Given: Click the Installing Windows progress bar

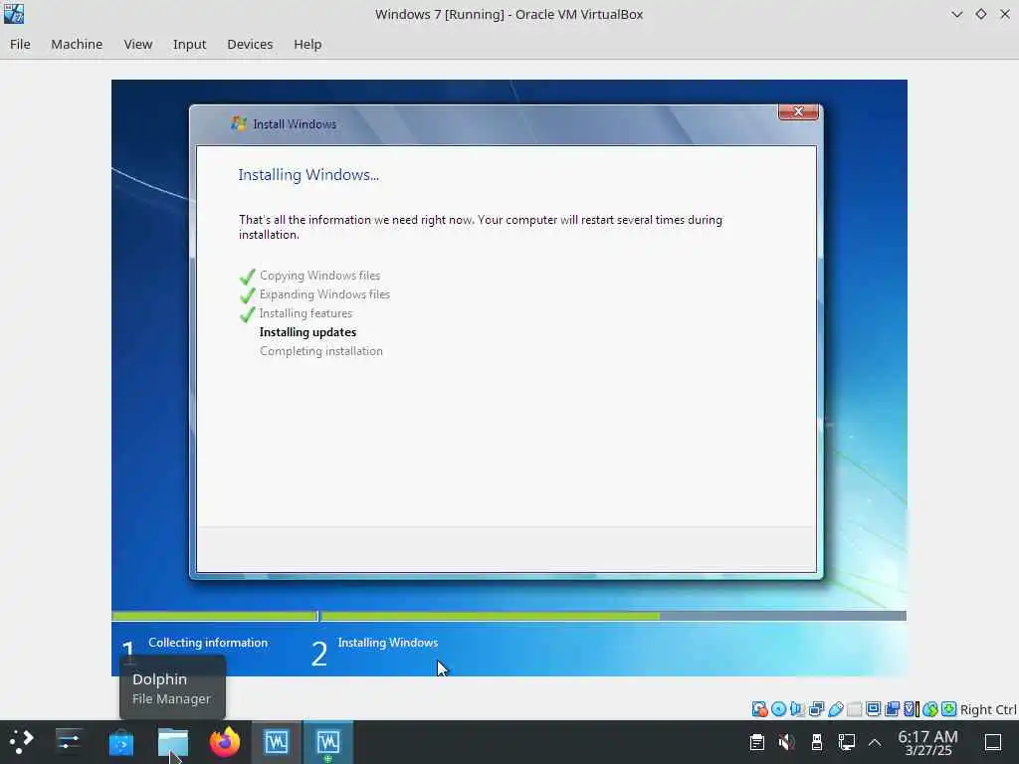Looking at the screenshot, I should tap(613, 616).
